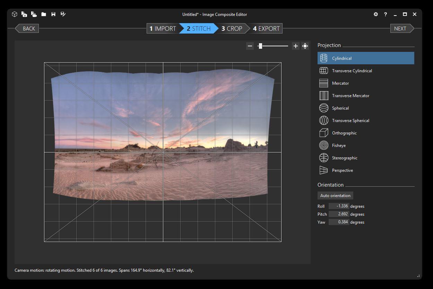The image size is (433, 289).
Task: Choose Transverse Cylindrical label
Action: coord(352,71)
